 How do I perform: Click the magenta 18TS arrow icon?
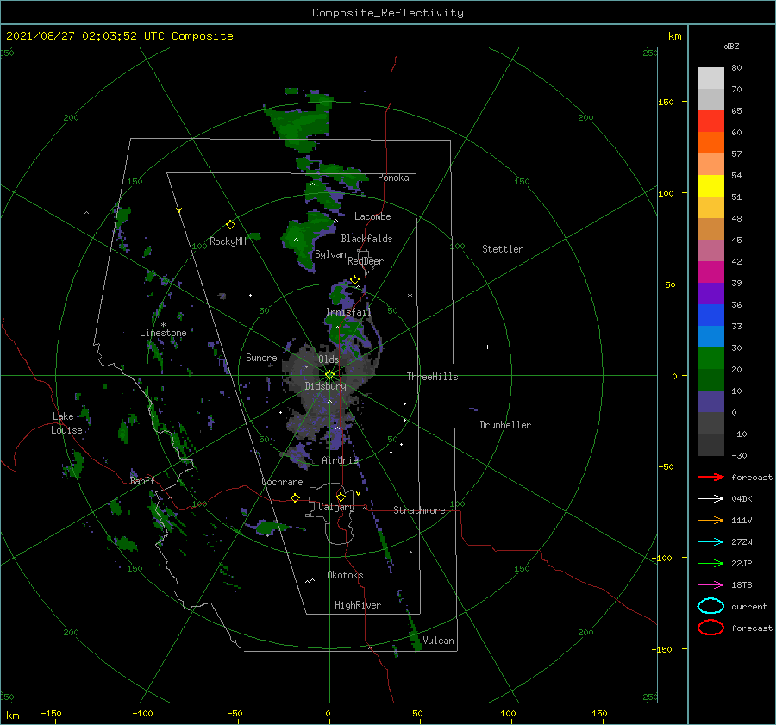[710, 585]
